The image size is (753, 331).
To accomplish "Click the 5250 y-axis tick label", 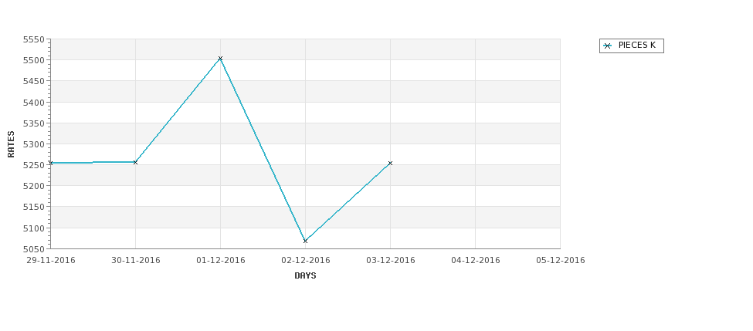I will click(34, 165).
